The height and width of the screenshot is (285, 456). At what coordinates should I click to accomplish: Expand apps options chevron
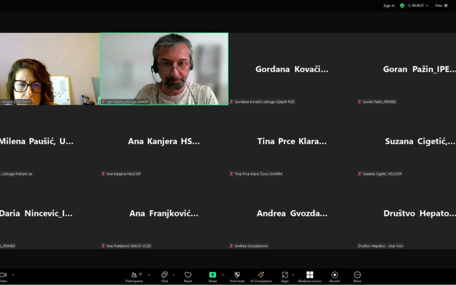pos(293,275)
